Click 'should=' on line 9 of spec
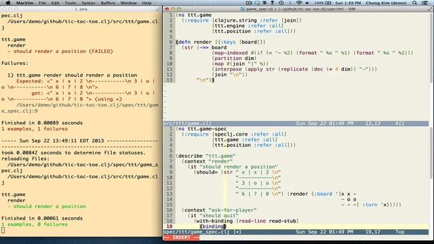 [x=208, y=172]
